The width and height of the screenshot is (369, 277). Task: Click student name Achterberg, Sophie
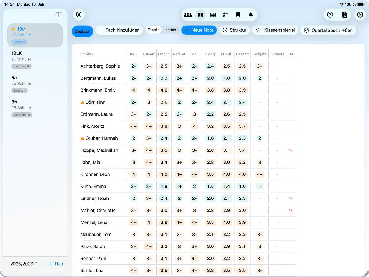point(100,66)
